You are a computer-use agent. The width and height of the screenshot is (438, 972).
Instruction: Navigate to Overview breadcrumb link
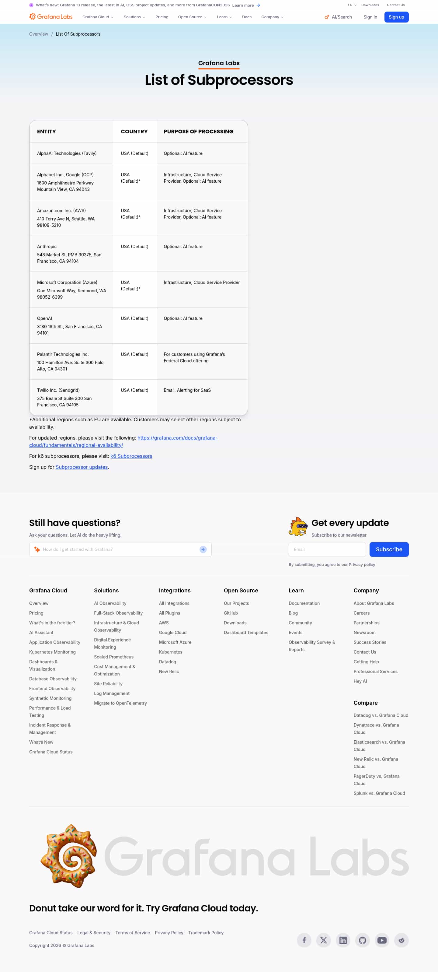point(38,34)
